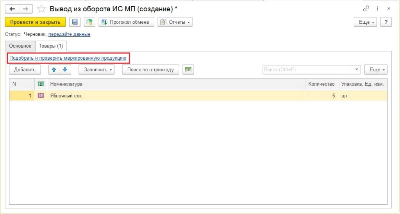This screenshot has width=400, height=214.
Task: Move row up with arrow icon
Action: tap(54, 70)
